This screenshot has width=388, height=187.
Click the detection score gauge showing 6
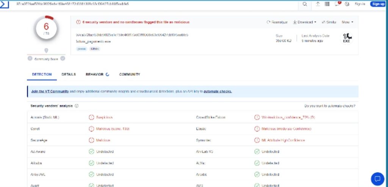(46, 28)
